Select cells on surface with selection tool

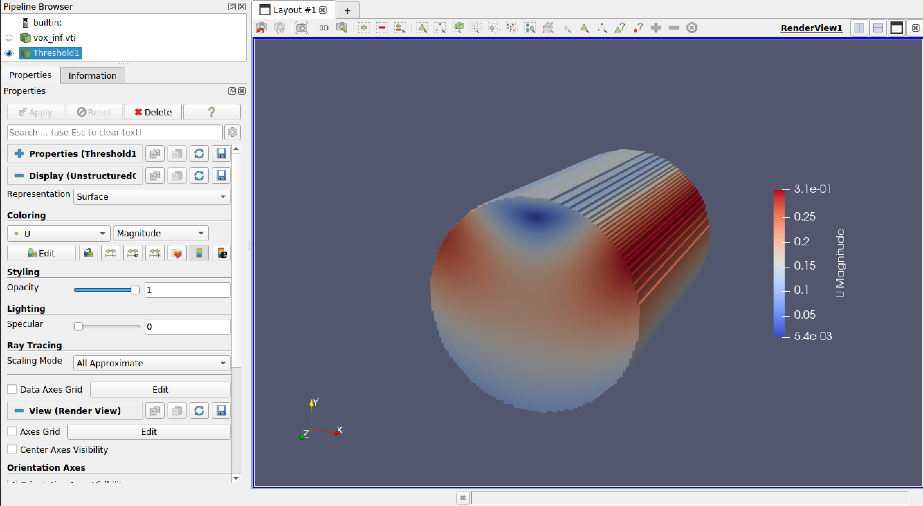pos(422,28)
